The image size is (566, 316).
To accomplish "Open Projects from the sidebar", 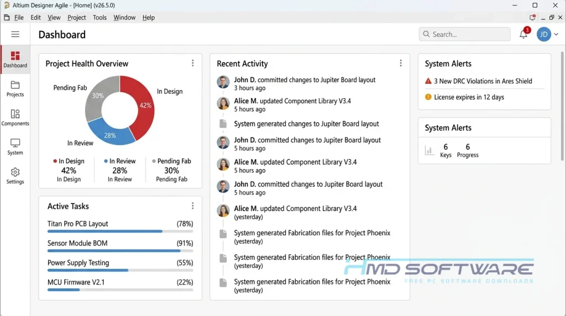I will pyautogui.click(x=15, y=89).
